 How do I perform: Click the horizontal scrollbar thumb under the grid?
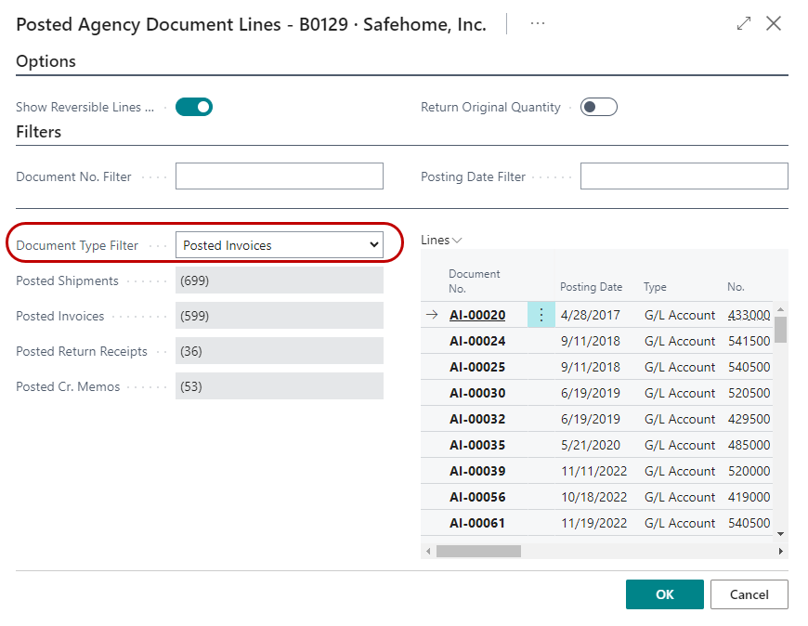(x=478, y=551)
